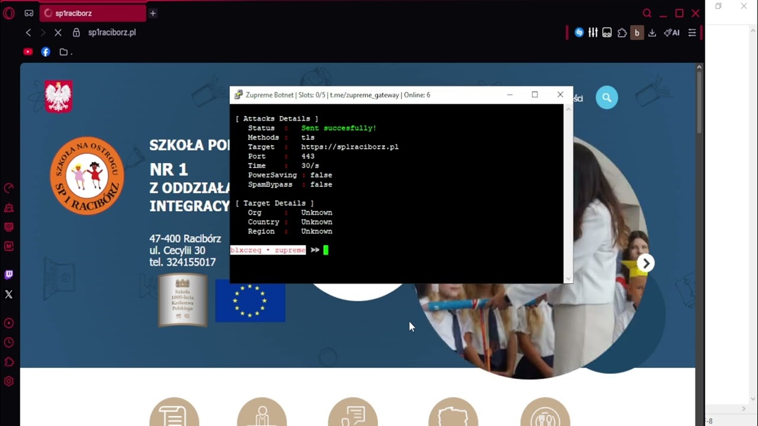
Task: Open the Opera GX main menu logo
Action: pyautogui.click(x=9, y=13)
